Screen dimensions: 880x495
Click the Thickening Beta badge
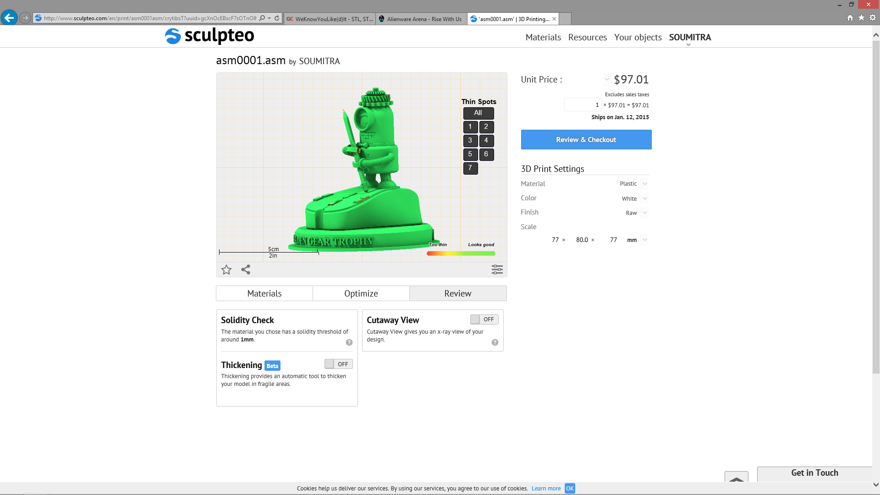pos(272,366)
